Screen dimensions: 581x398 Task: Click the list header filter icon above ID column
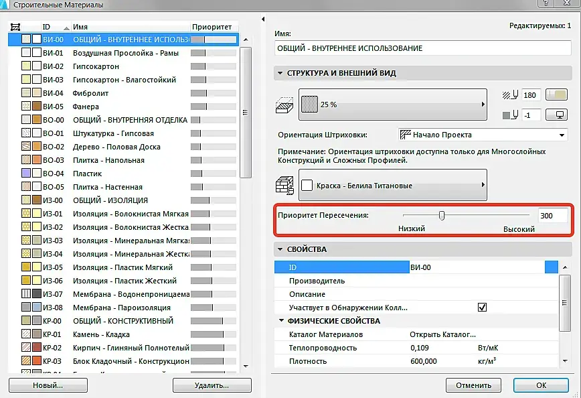[15, 27]
